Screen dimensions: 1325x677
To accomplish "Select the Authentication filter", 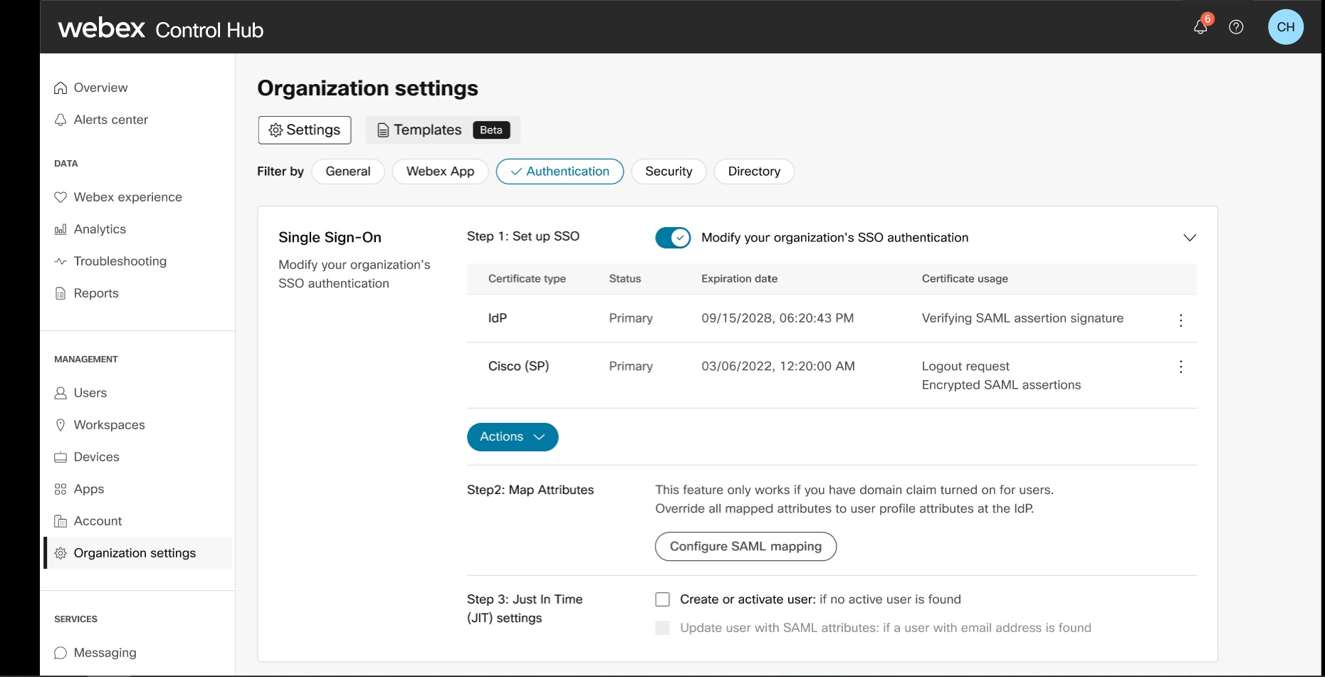I will (x=560, y=172).
